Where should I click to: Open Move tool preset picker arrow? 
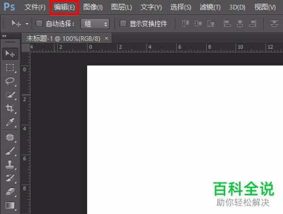[x=27, y=24]
